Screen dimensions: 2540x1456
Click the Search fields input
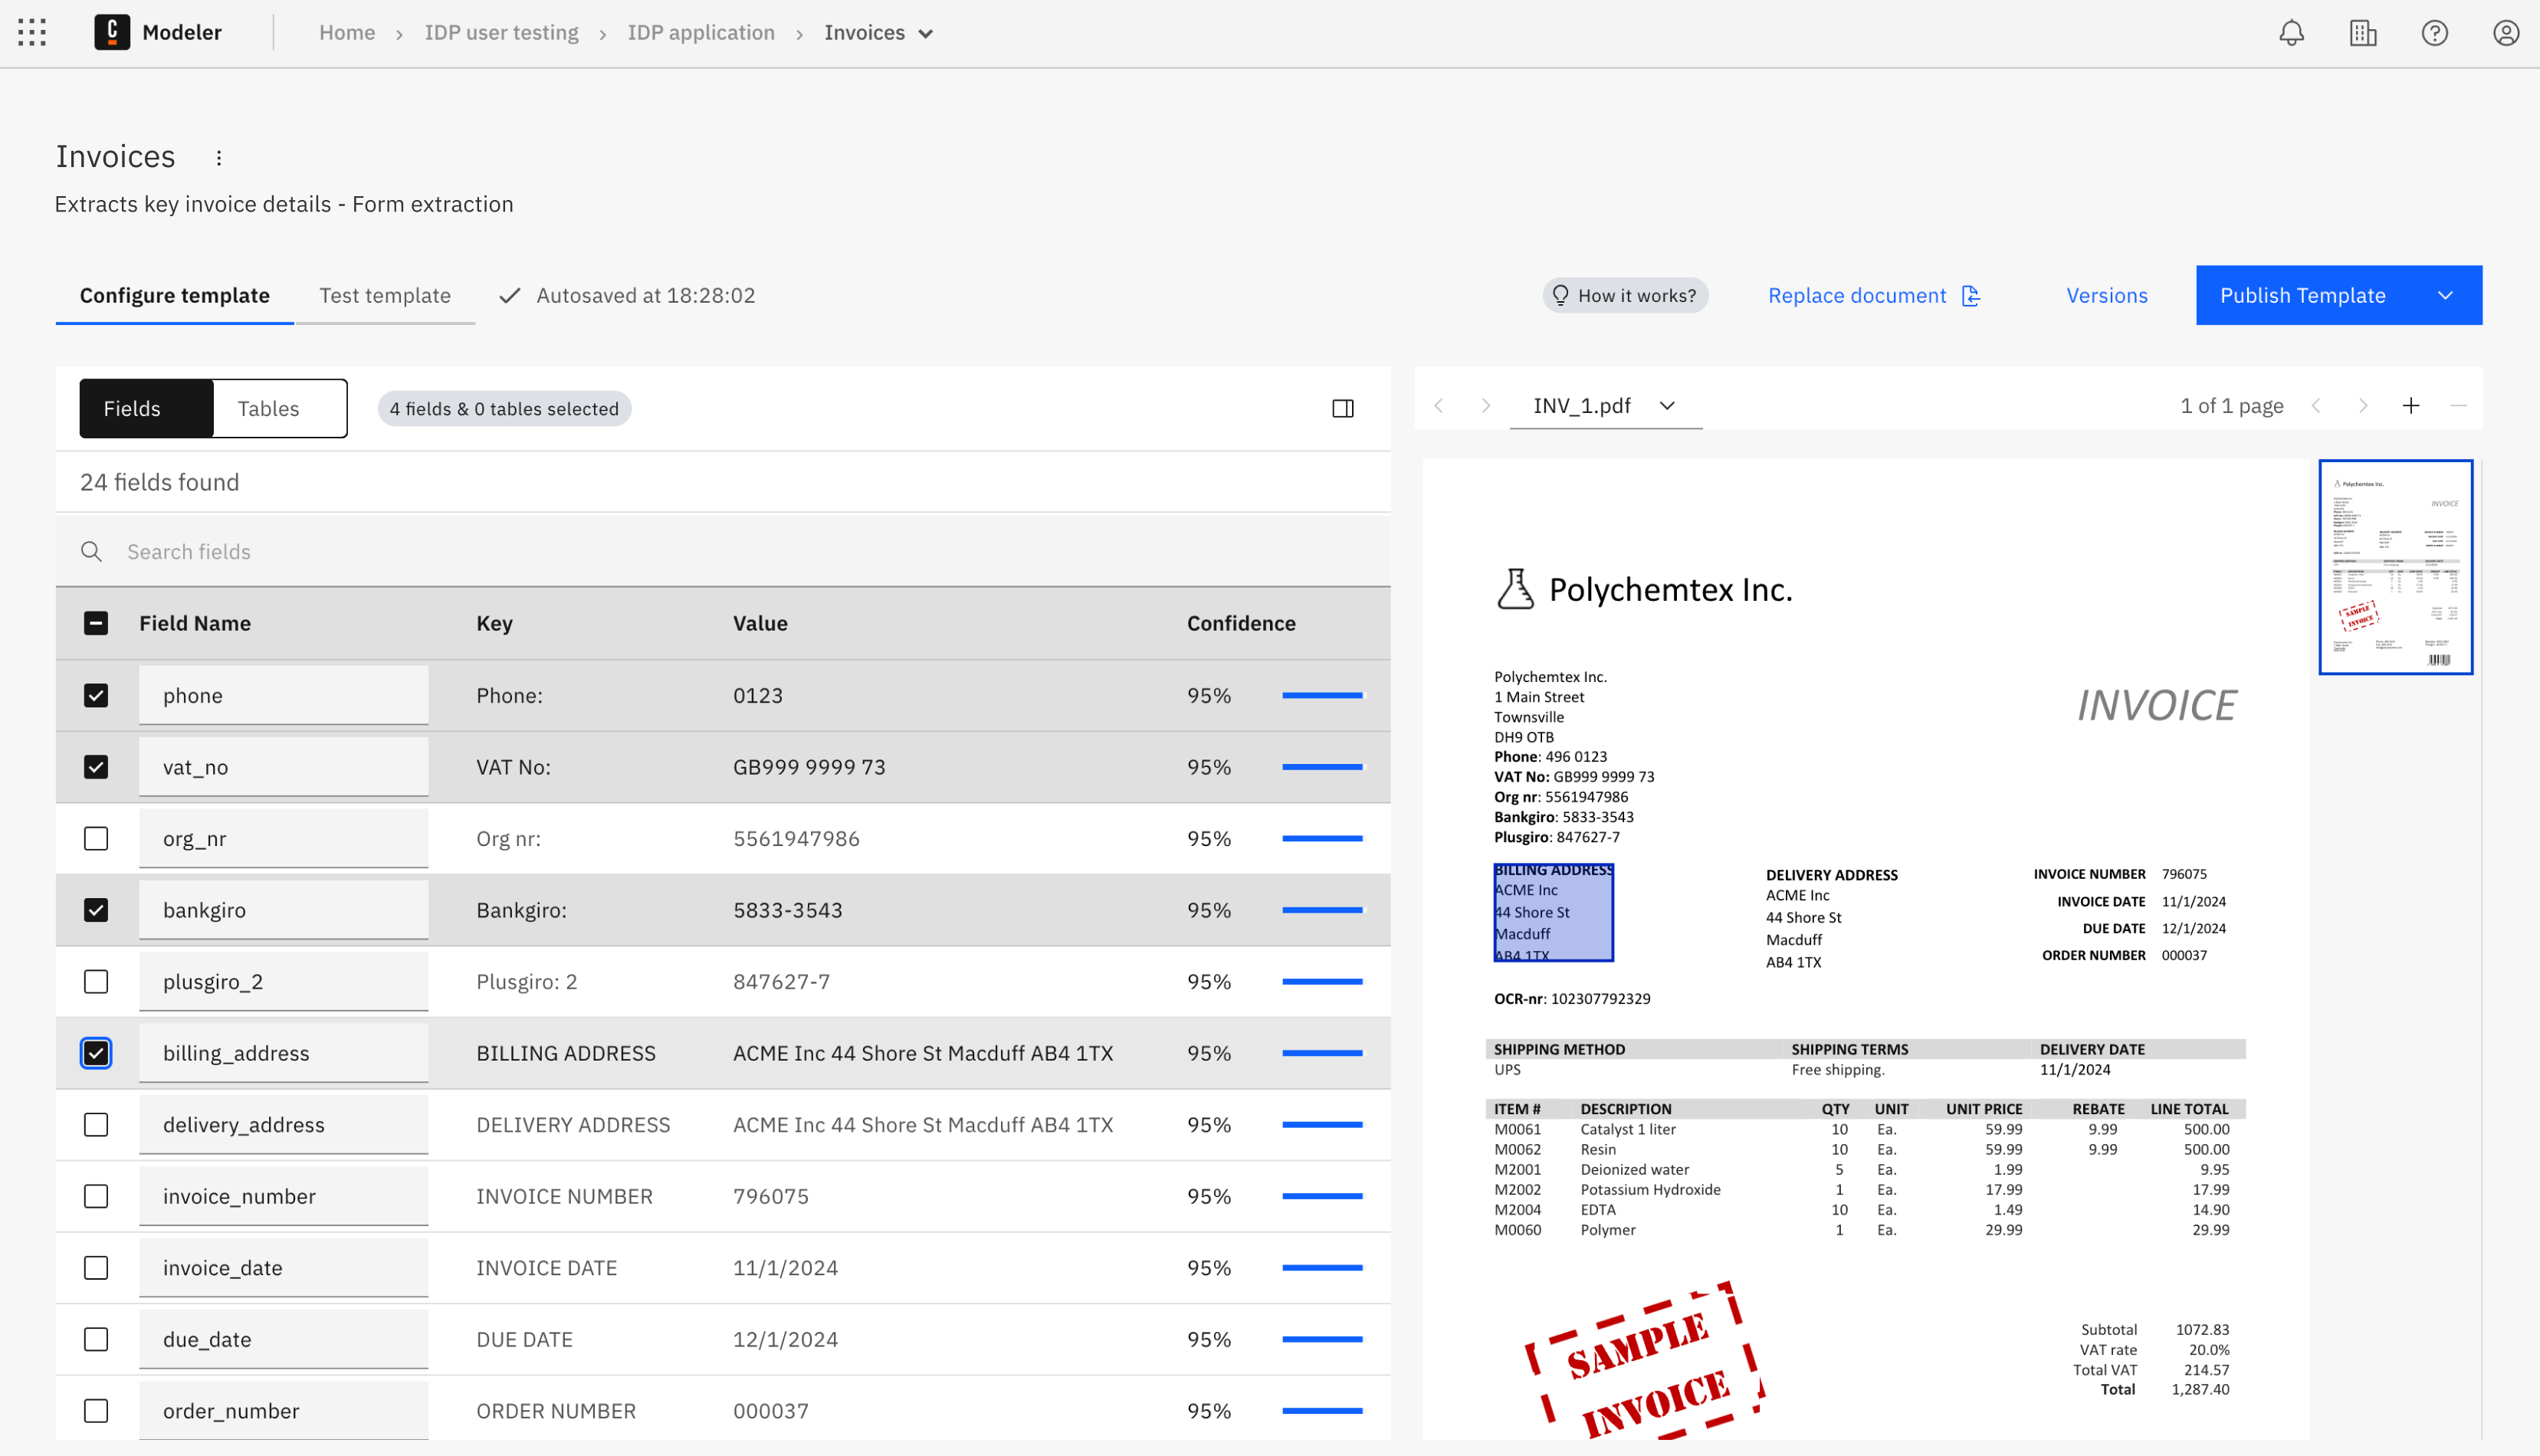click(x=720, y=552)
